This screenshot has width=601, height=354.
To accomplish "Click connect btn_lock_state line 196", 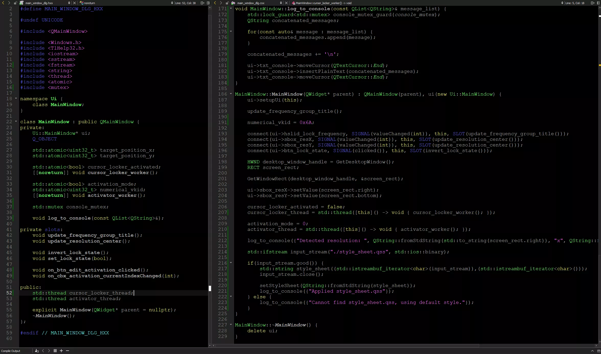I will tap(370, 151).
